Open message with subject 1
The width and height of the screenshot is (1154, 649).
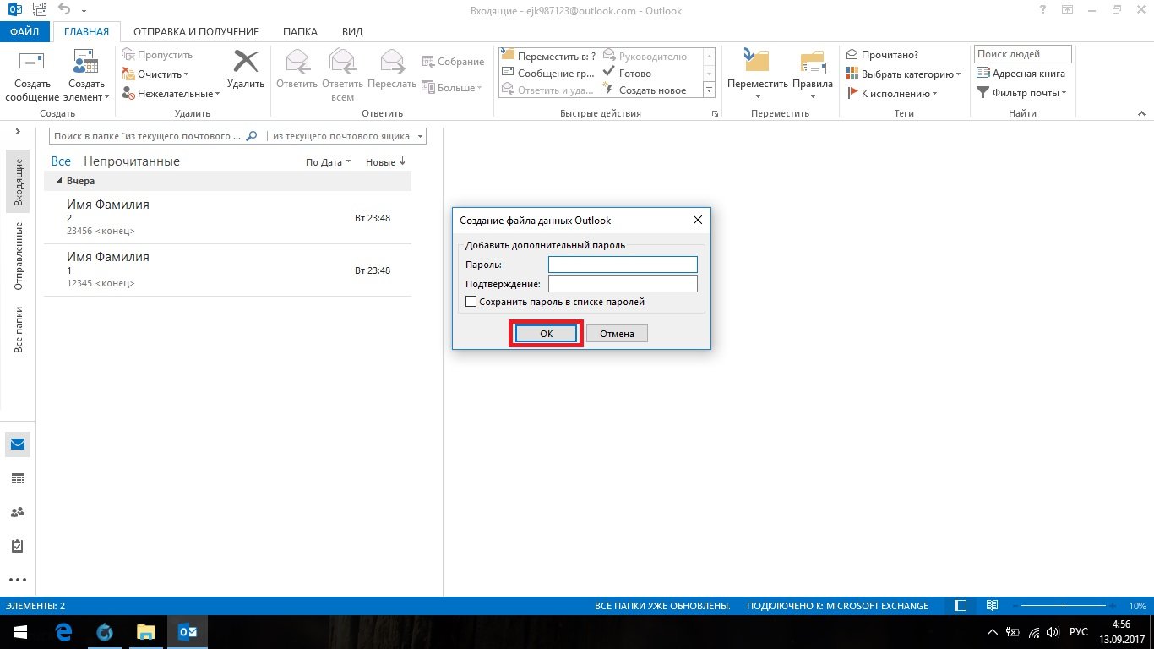click(x=228, y=270)
